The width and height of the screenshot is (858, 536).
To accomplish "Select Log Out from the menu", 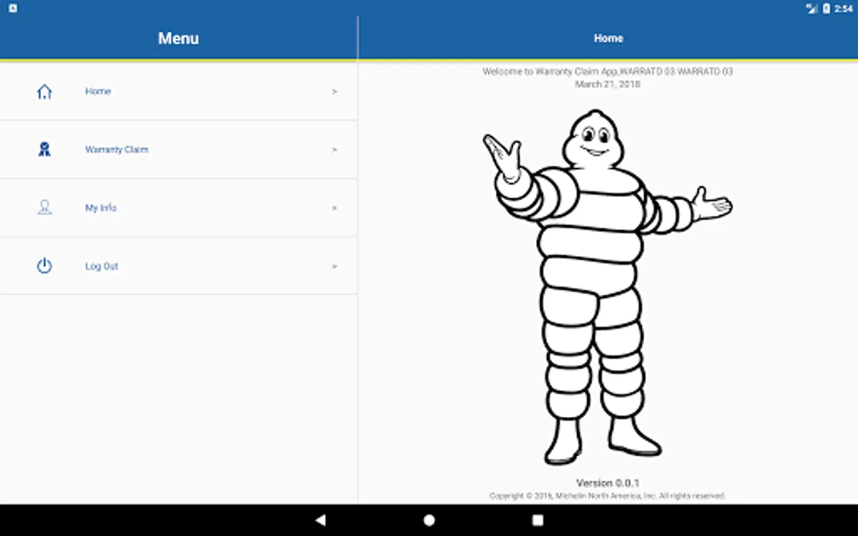I will (x=179, y=266).
